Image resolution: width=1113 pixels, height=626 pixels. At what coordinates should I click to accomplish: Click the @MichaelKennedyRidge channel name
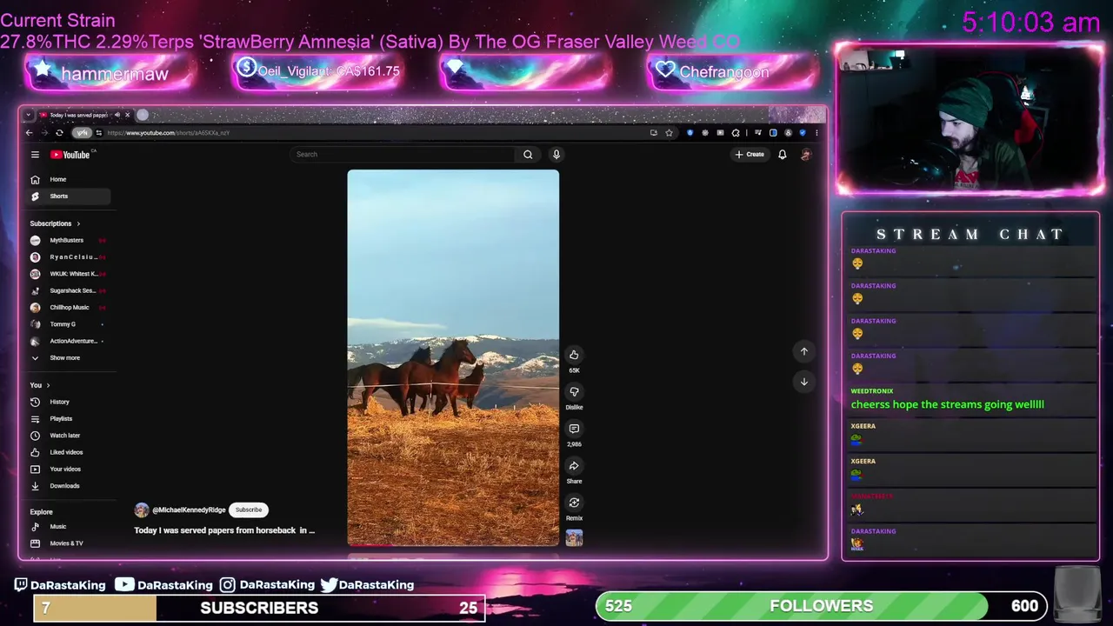[189, 510]
